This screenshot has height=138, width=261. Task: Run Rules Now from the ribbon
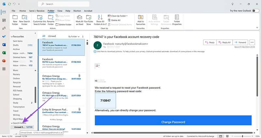click(x=89, y=19)
